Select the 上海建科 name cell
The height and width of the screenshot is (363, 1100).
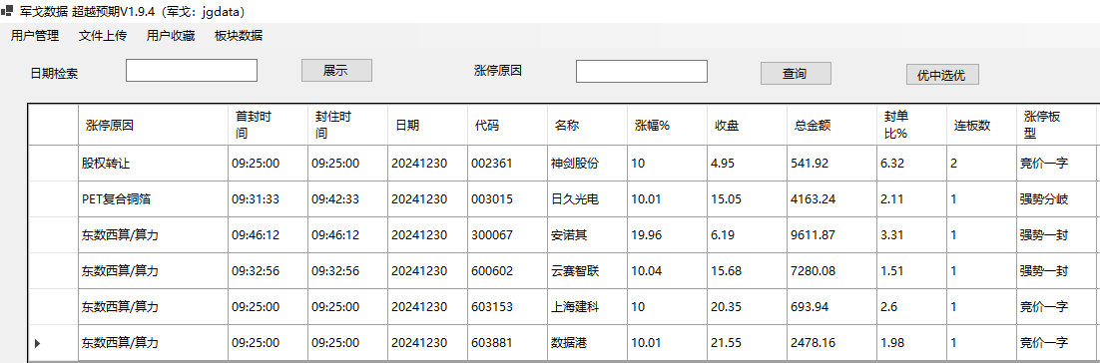588,307
